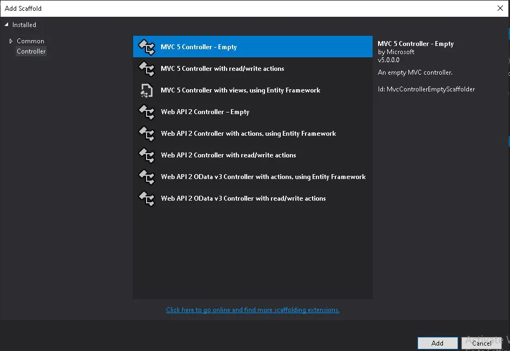Pick Web API 2 Controller with actions, using Entity Framework
Viewport: 510px width, 351px height.
(x=253, y=134)
